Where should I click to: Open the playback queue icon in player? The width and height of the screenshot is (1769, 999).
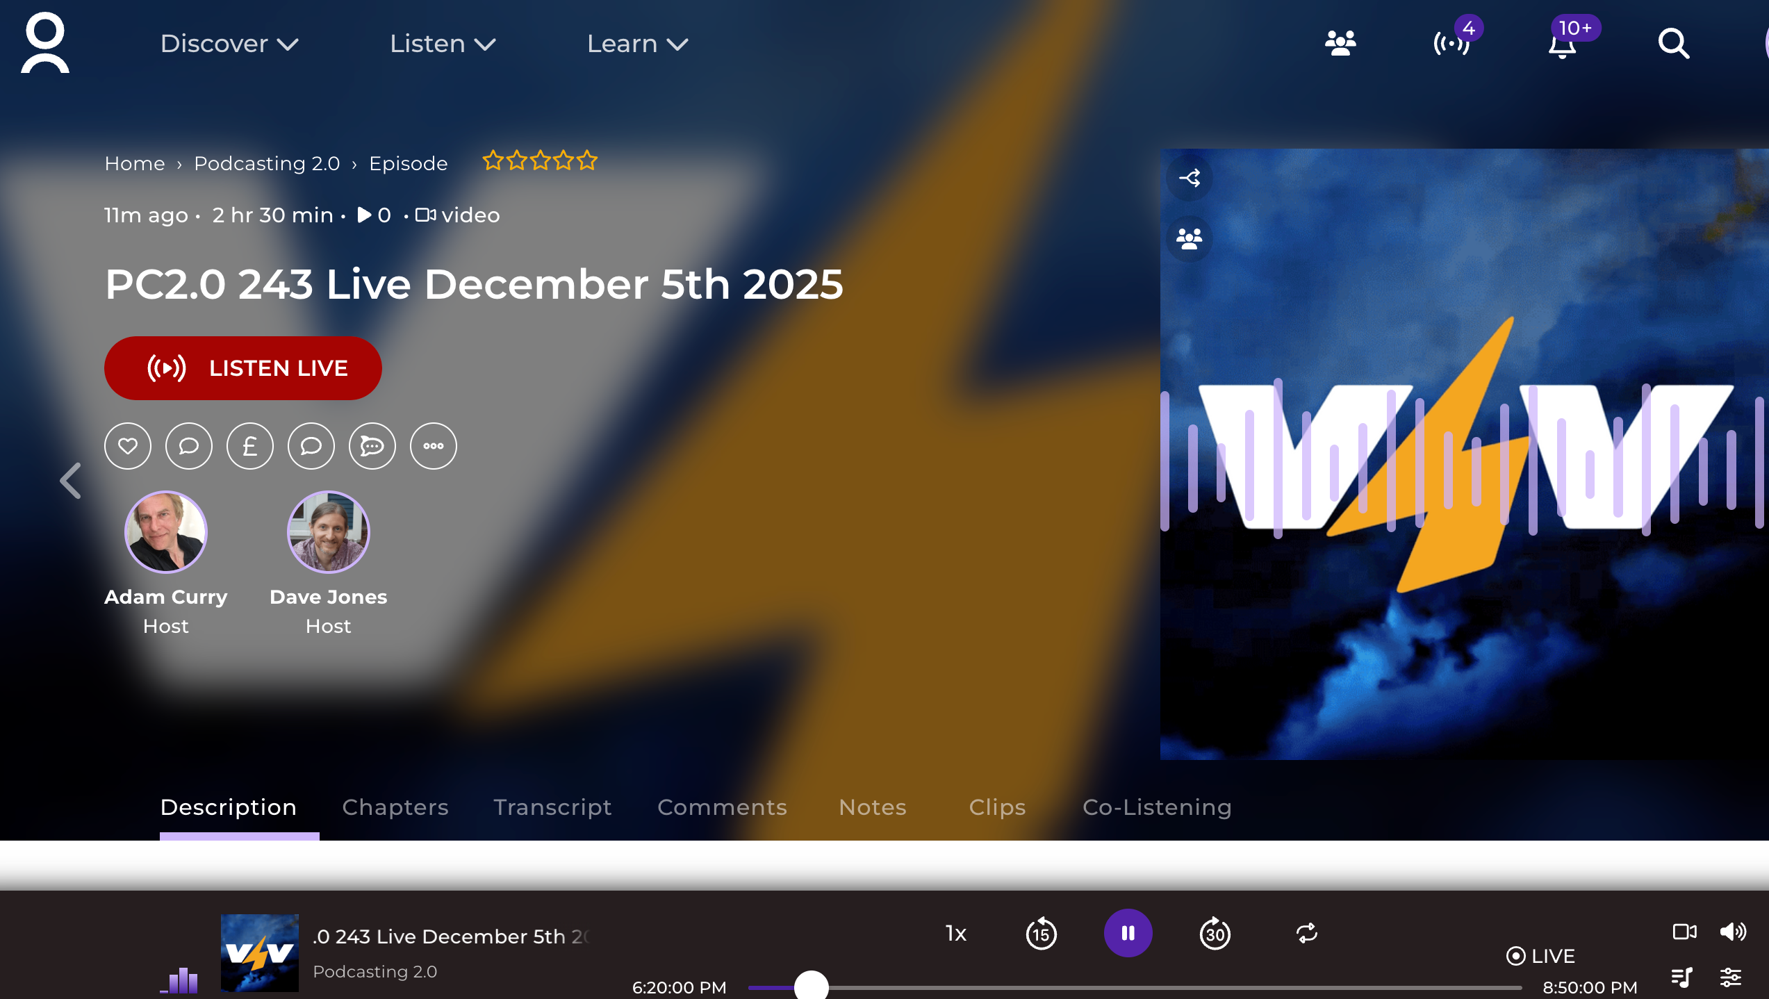pyautogui.click(x=1681, y=977)
